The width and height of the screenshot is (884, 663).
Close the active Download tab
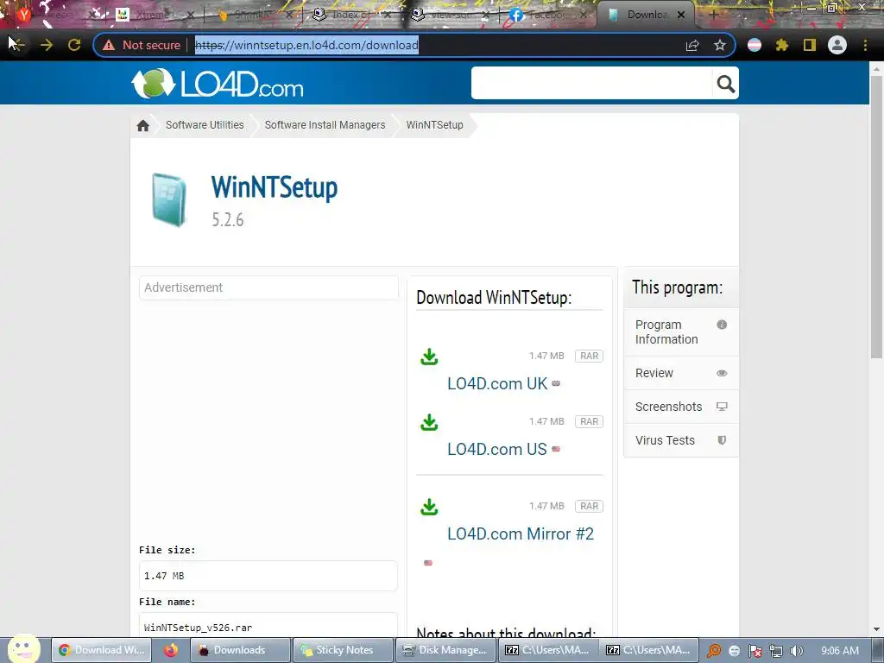(x=681, y=15)
